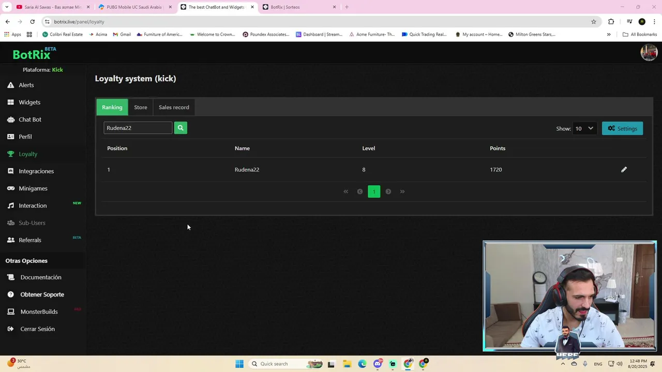
Task: Open a new browser tab
Action: (347, 7)
